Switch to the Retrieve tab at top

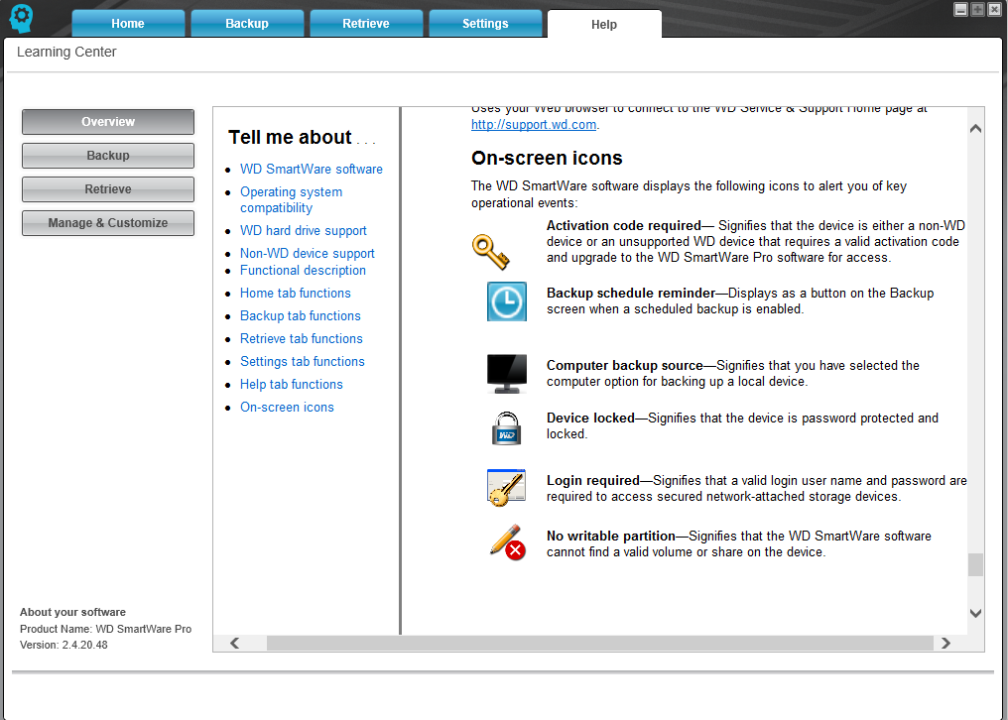click(366, 23)
